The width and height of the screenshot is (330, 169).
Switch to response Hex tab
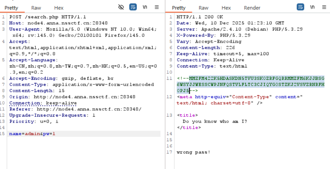point(226,8)
